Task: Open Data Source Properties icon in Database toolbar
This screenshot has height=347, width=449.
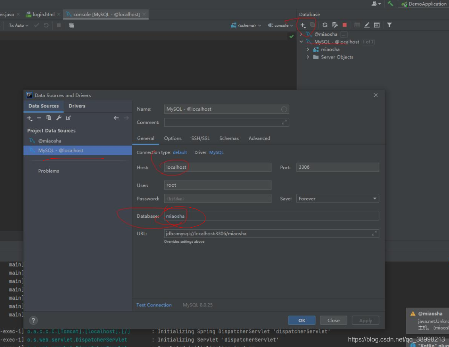Action: 335,25
